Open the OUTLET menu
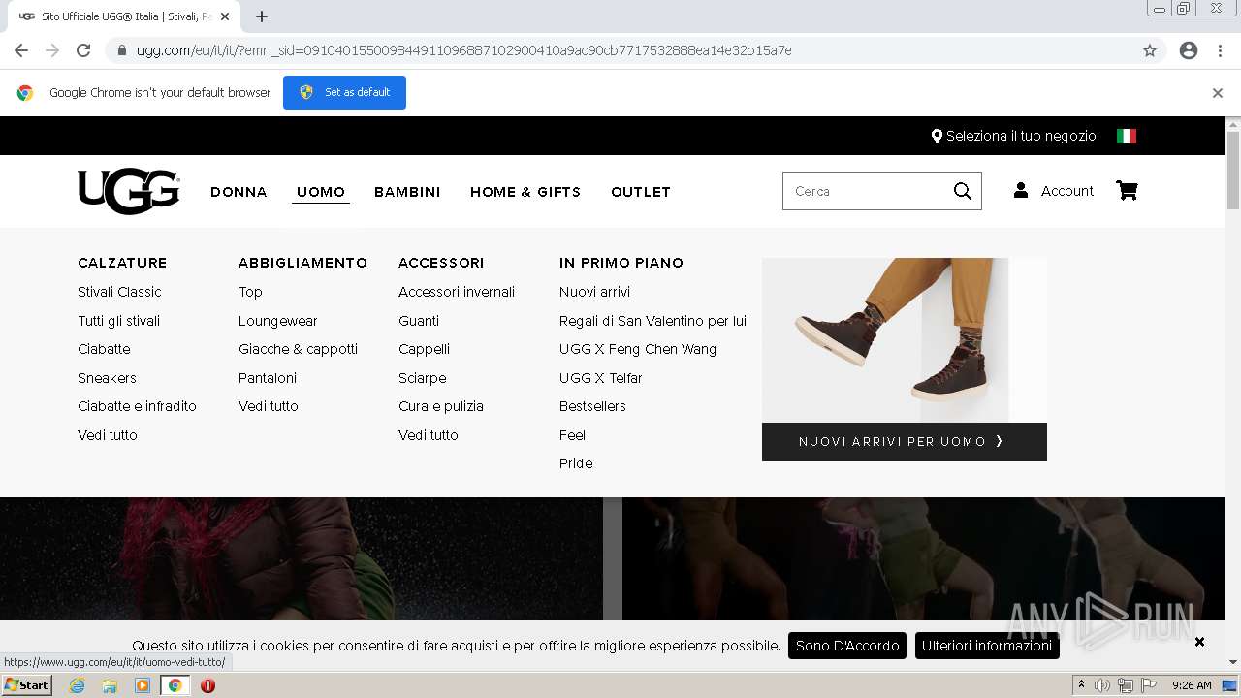This screenshot has height=698, width=1241. pyautogui.click(x=641, y=192)
